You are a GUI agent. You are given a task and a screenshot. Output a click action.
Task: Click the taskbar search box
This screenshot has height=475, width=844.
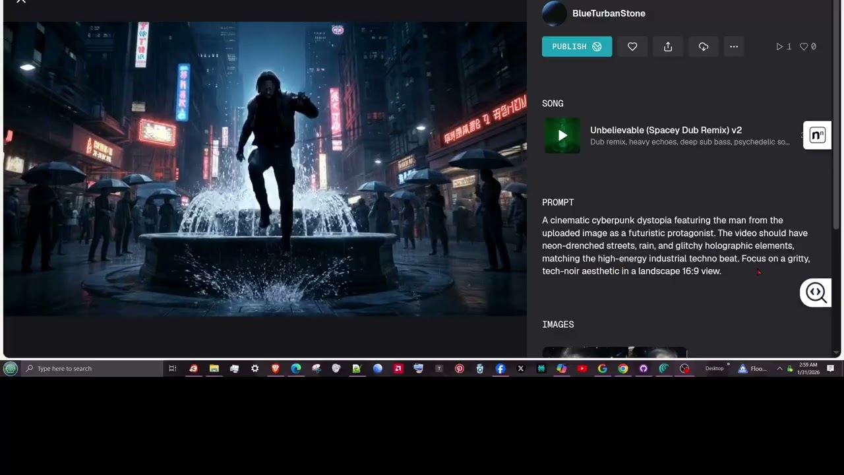pos(92,369)
